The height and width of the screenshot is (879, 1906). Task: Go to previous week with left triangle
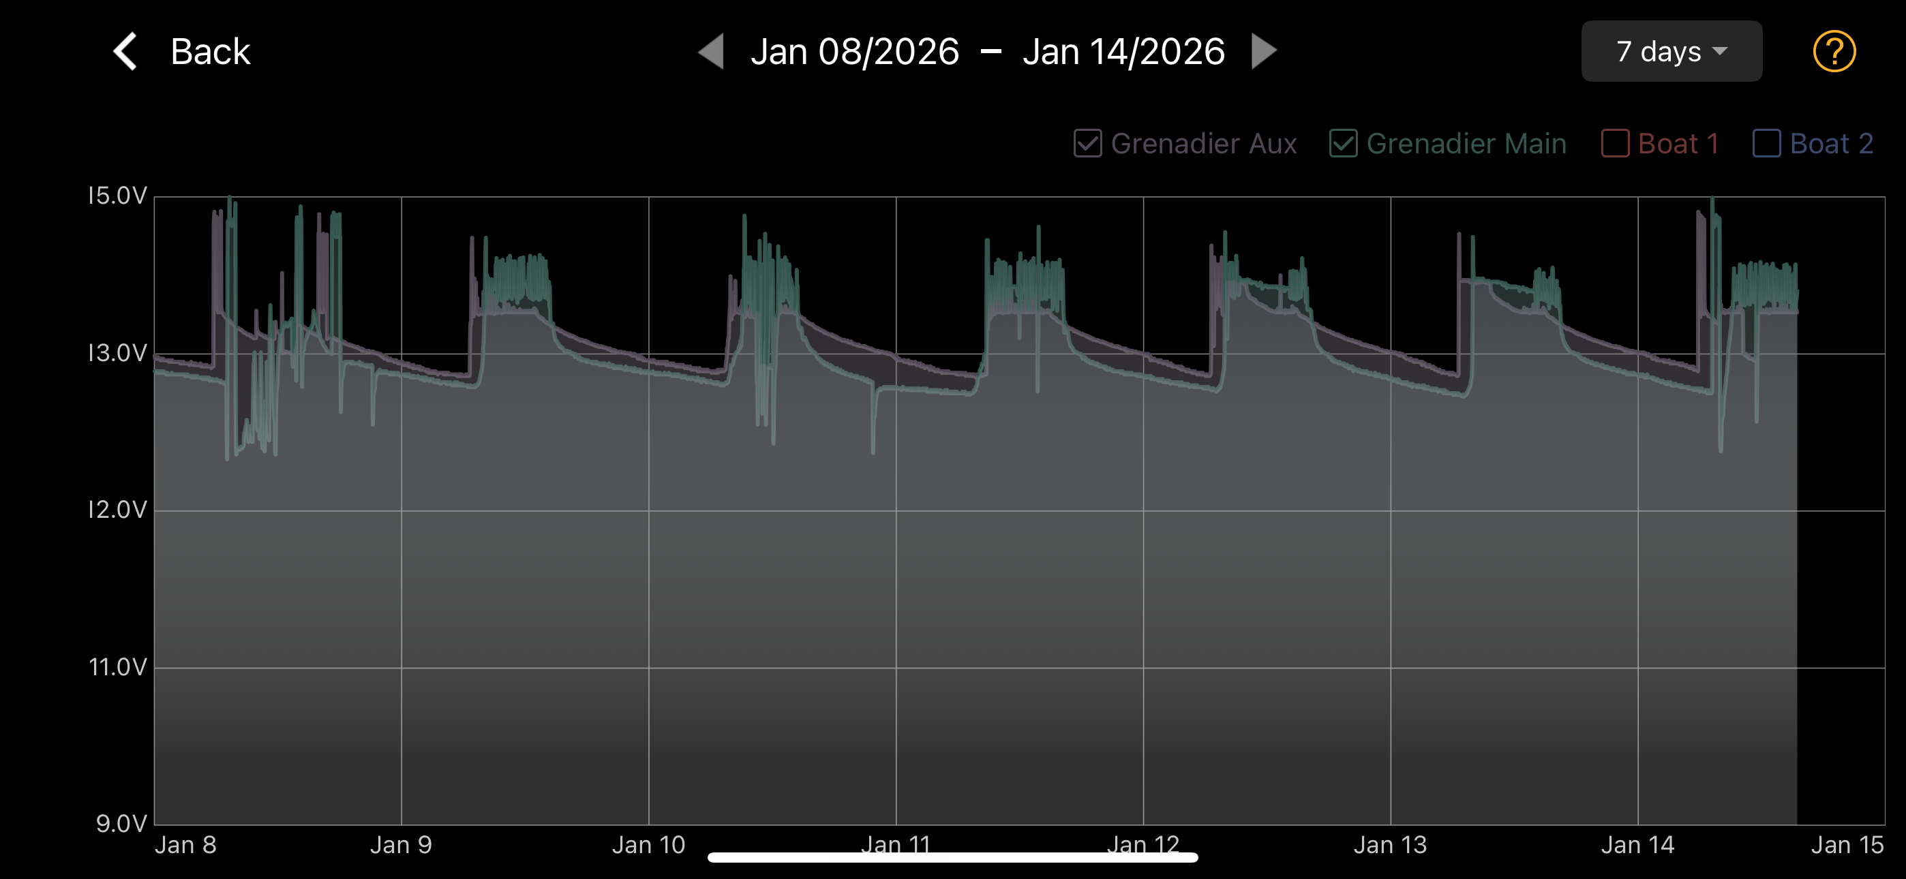click(x=711, y=52)
